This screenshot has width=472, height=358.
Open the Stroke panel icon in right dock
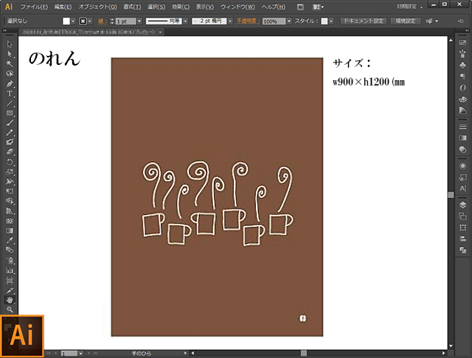pos(462,125)
